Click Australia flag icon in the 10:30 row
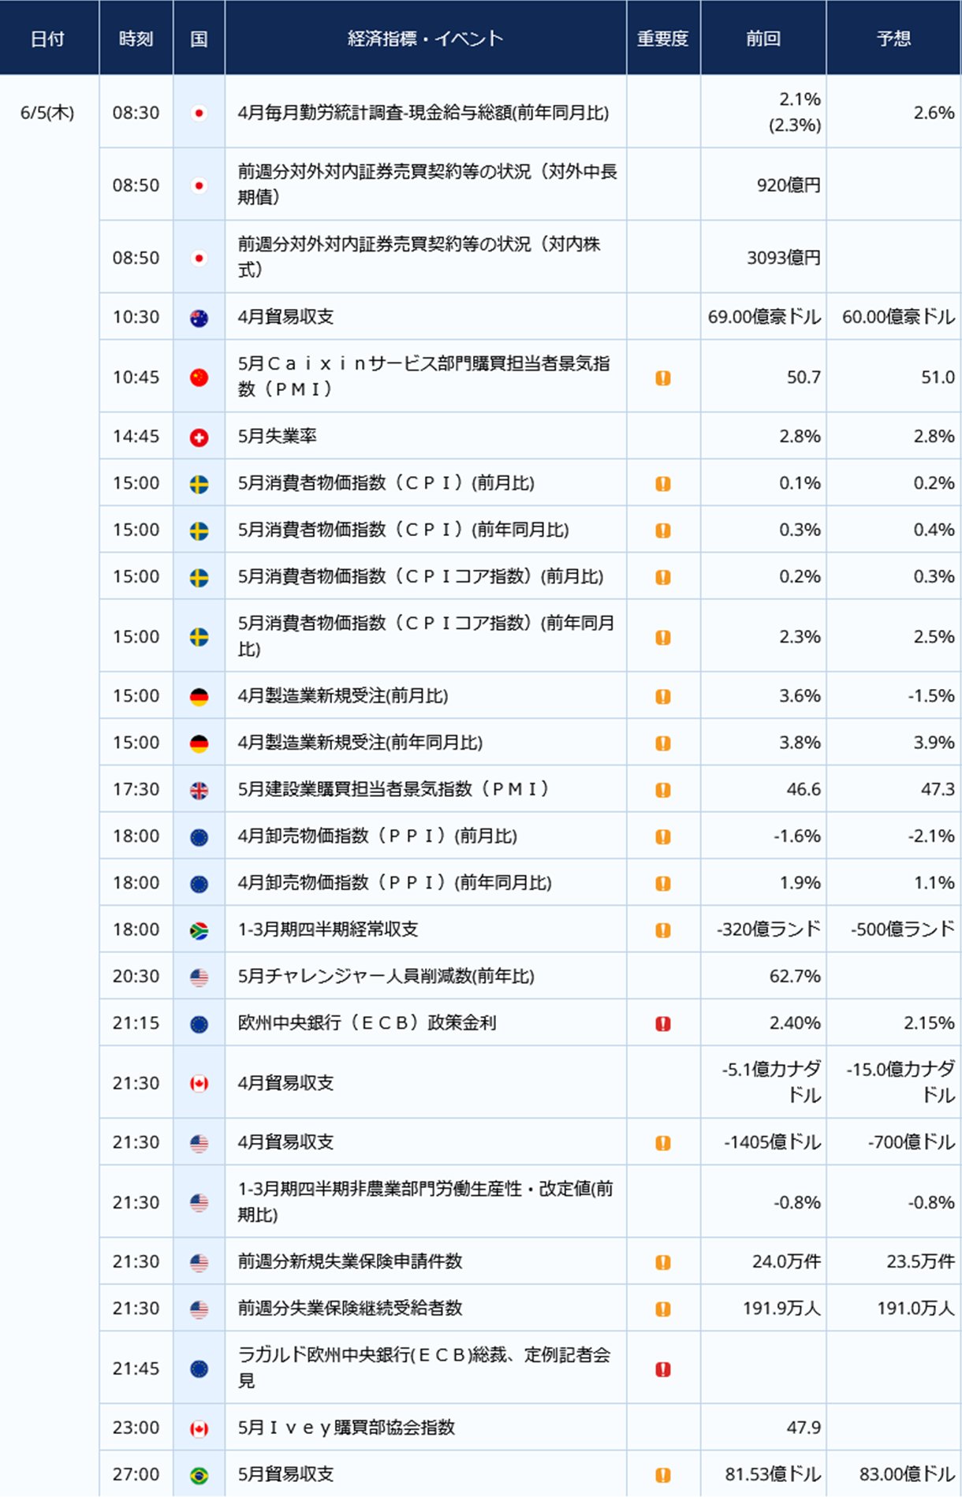The width and height of the screenshot is (962, 1497). pyautogui.click(x=199, y=318)
